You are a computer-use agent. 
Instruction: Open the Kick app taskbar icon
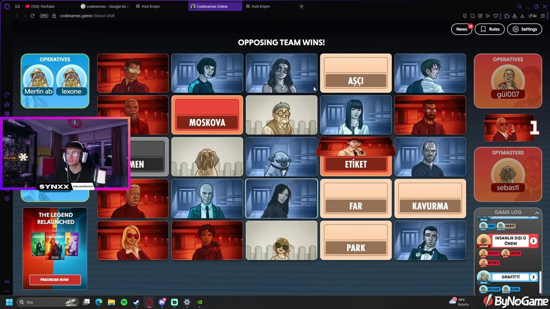pyautogui.click(x=174, y=302)
